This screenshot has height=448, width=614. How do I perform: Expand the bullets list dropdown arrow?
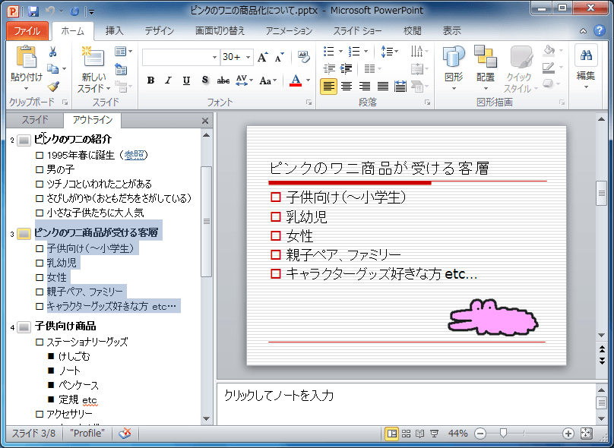(x=340, y=52)
